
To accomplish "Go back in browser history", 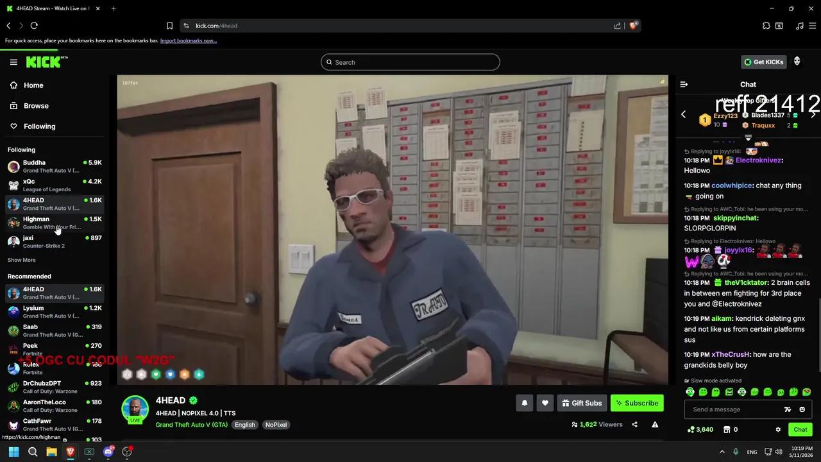I will point(8,26).
